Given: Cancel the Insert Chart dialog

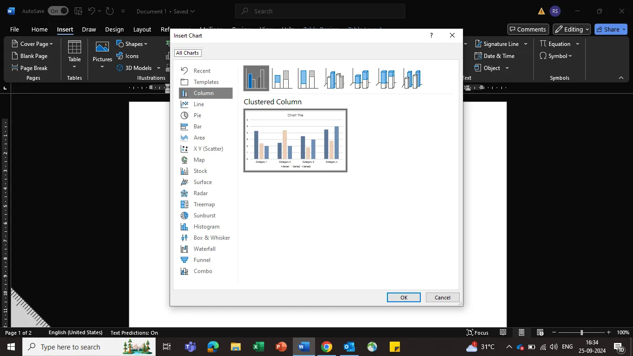Looking at the screenshot, I should point(443,298).
